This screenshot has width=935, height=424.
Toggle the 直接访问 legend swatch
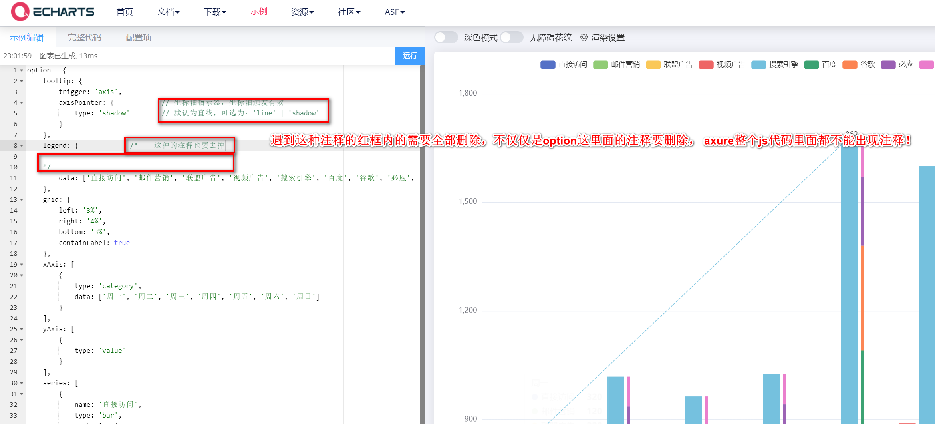tap(548, 64)
